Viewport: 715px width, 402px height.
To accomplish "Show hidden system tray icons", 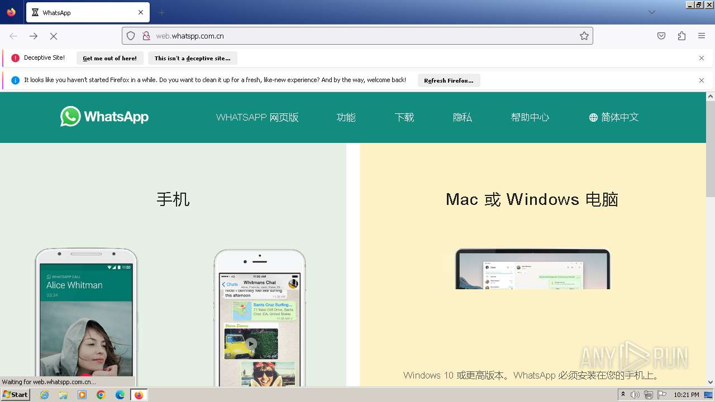I will [x=623, y=395].
